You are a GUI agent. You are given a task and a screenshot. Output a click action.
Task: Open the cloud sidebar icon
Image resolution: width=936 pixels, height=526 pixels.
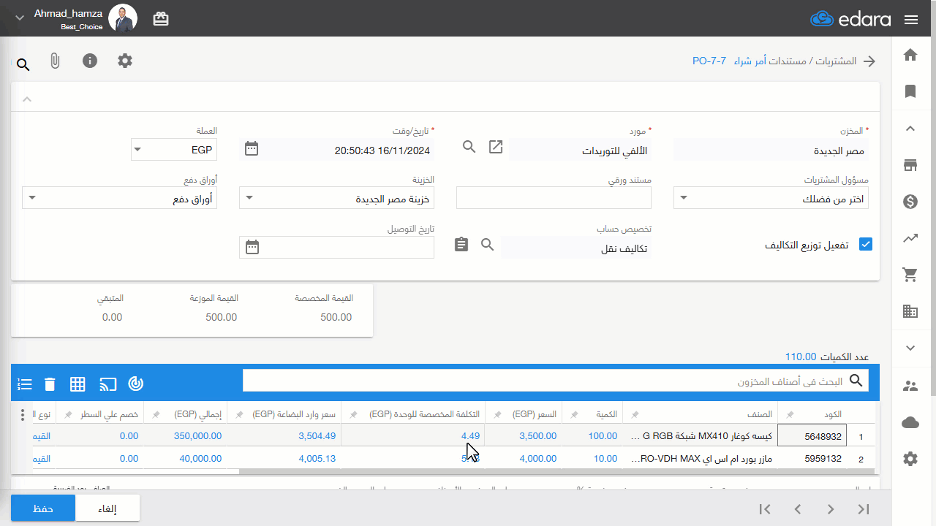pos(910,422)
